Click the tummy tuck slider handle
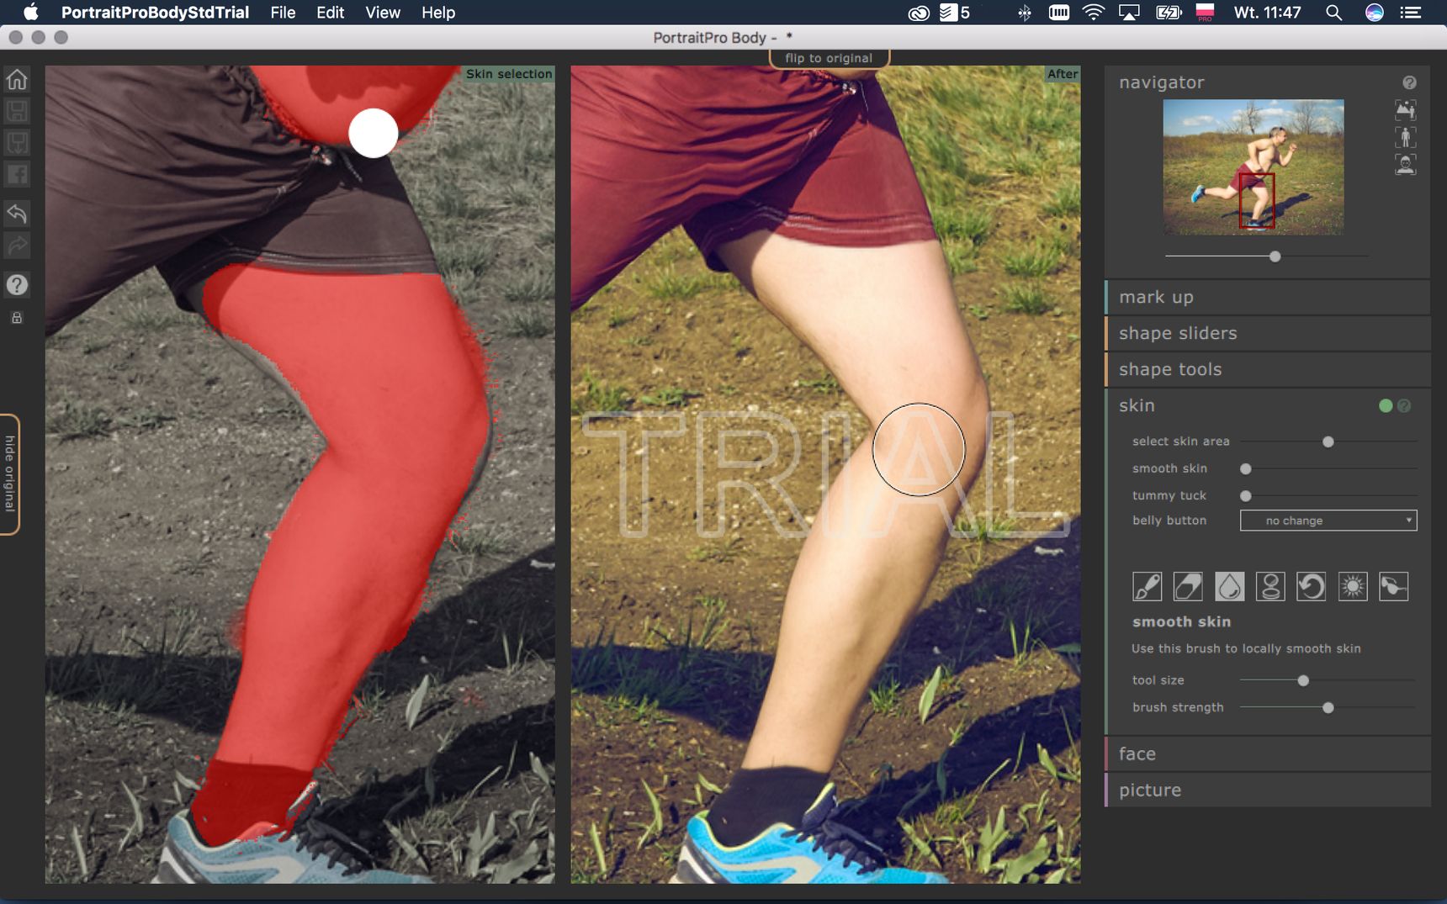The image size is (1447, 904). 1246,495
